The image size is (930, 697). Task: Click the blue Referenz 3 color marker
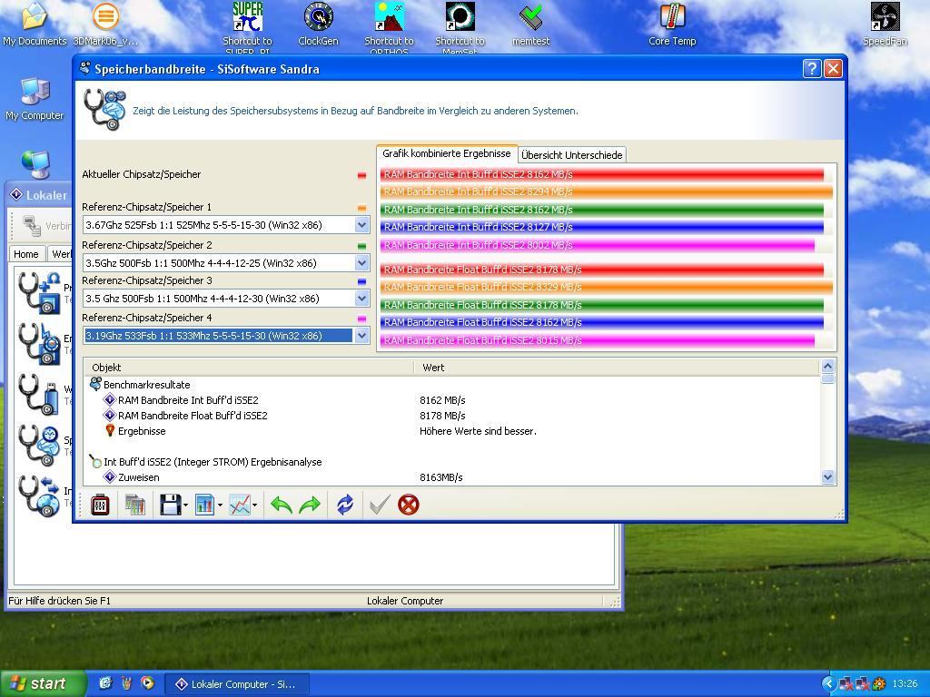361,281
